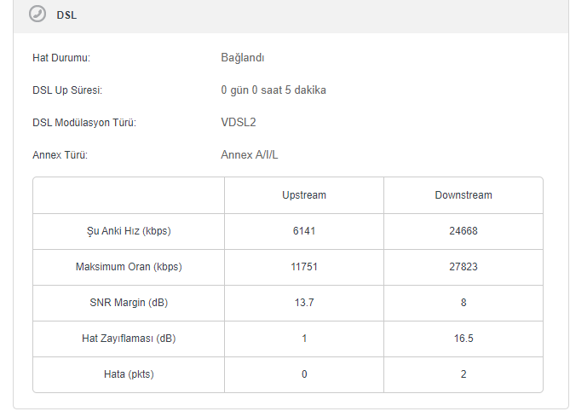Click the Upstream column header
This screenshot has width=570, height=417.
304,195
